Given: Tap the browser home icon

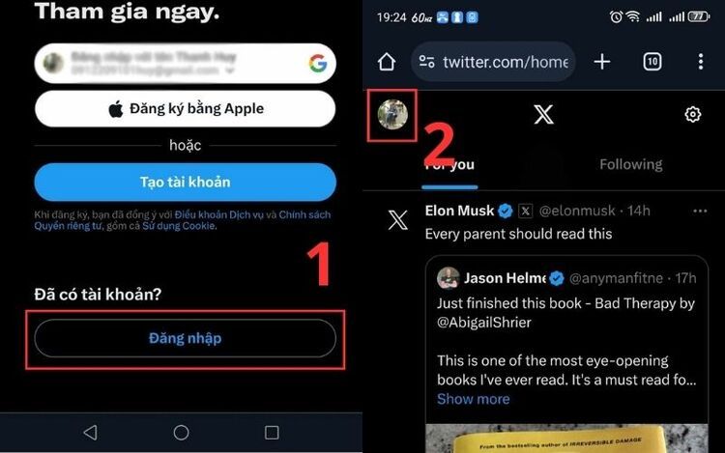Looking at the screenshot, I should [x=386, y=62].
